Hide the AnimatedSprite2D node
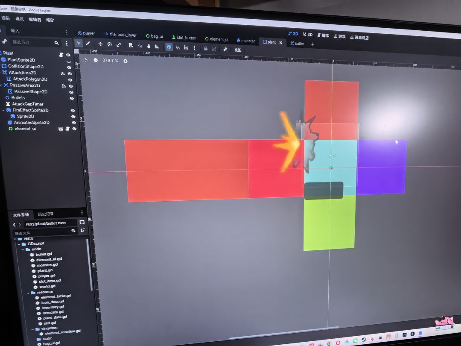 tap(74, 123)
